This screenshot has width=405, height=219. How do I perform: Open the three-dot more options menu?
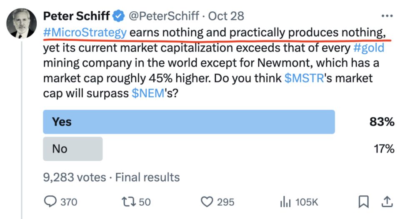[387, 16]
